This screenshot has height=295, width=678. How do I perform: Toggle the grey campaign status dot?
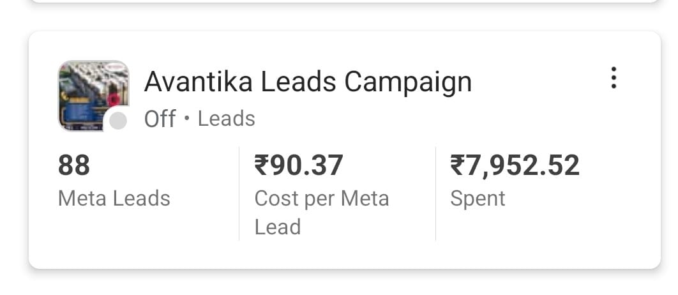point(117,121)
